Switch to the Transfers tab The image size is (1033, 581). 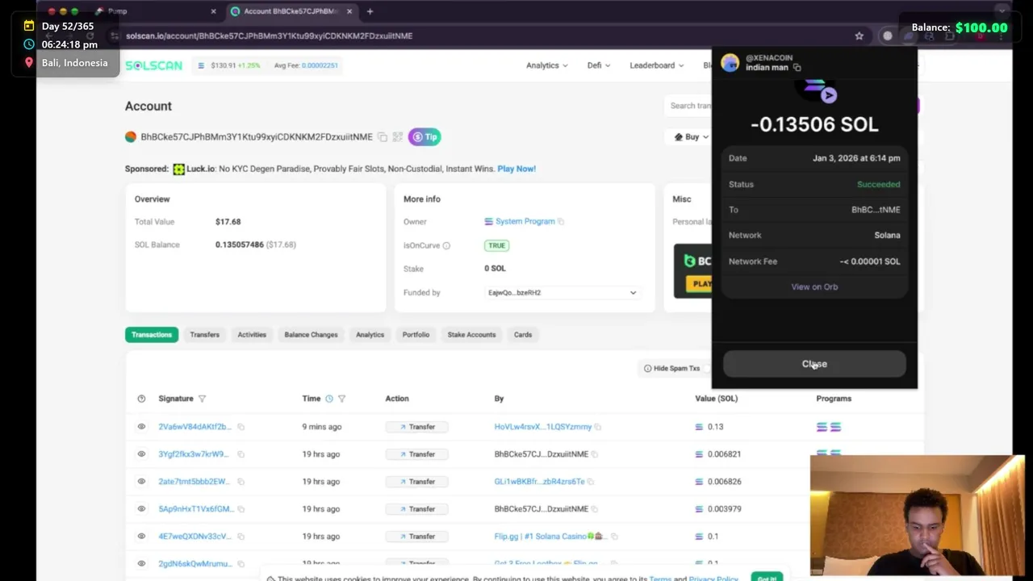[x=204, y=334]
